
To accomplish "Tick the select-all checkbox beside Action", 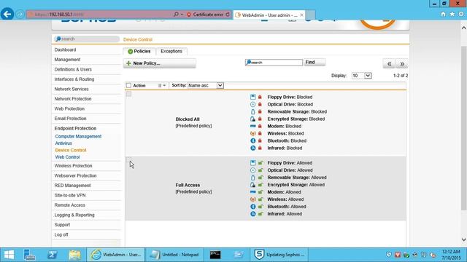I will (128, 86).
